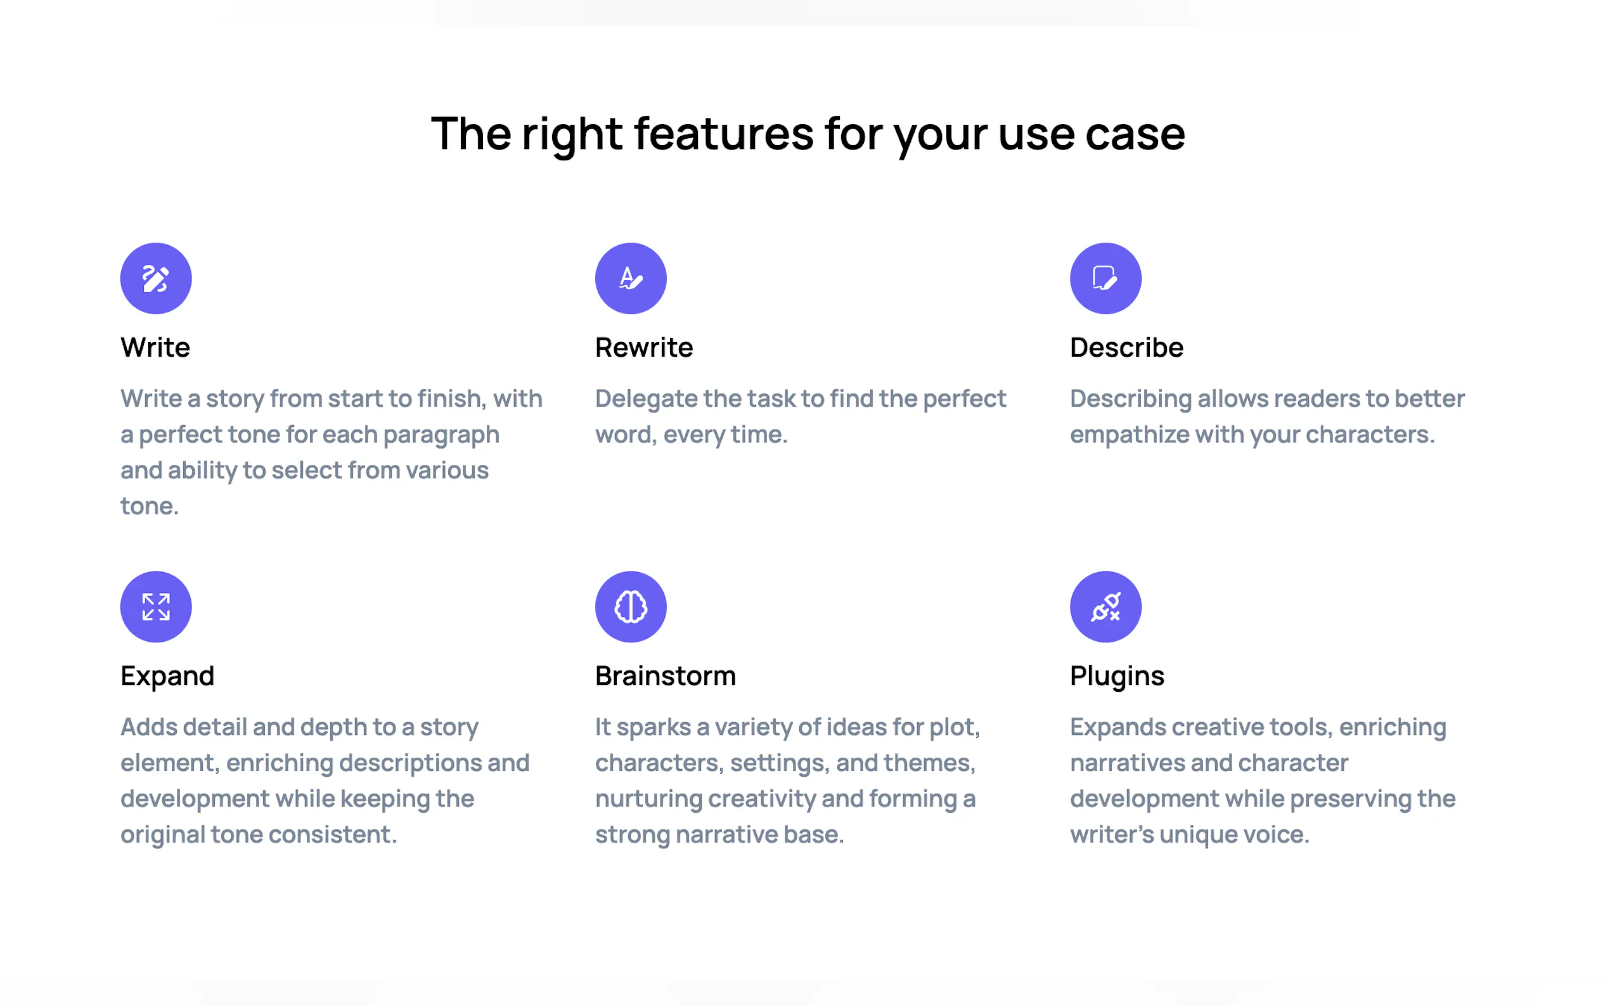Open the Expand feature heading

[x=167, y=675]
